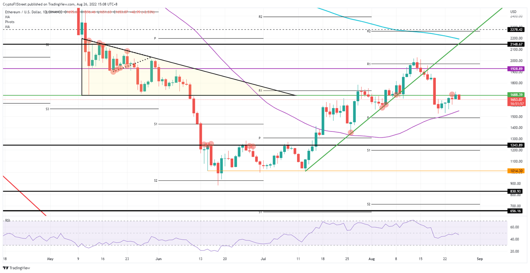Click the TradingView logo icon

coord(6,268)
